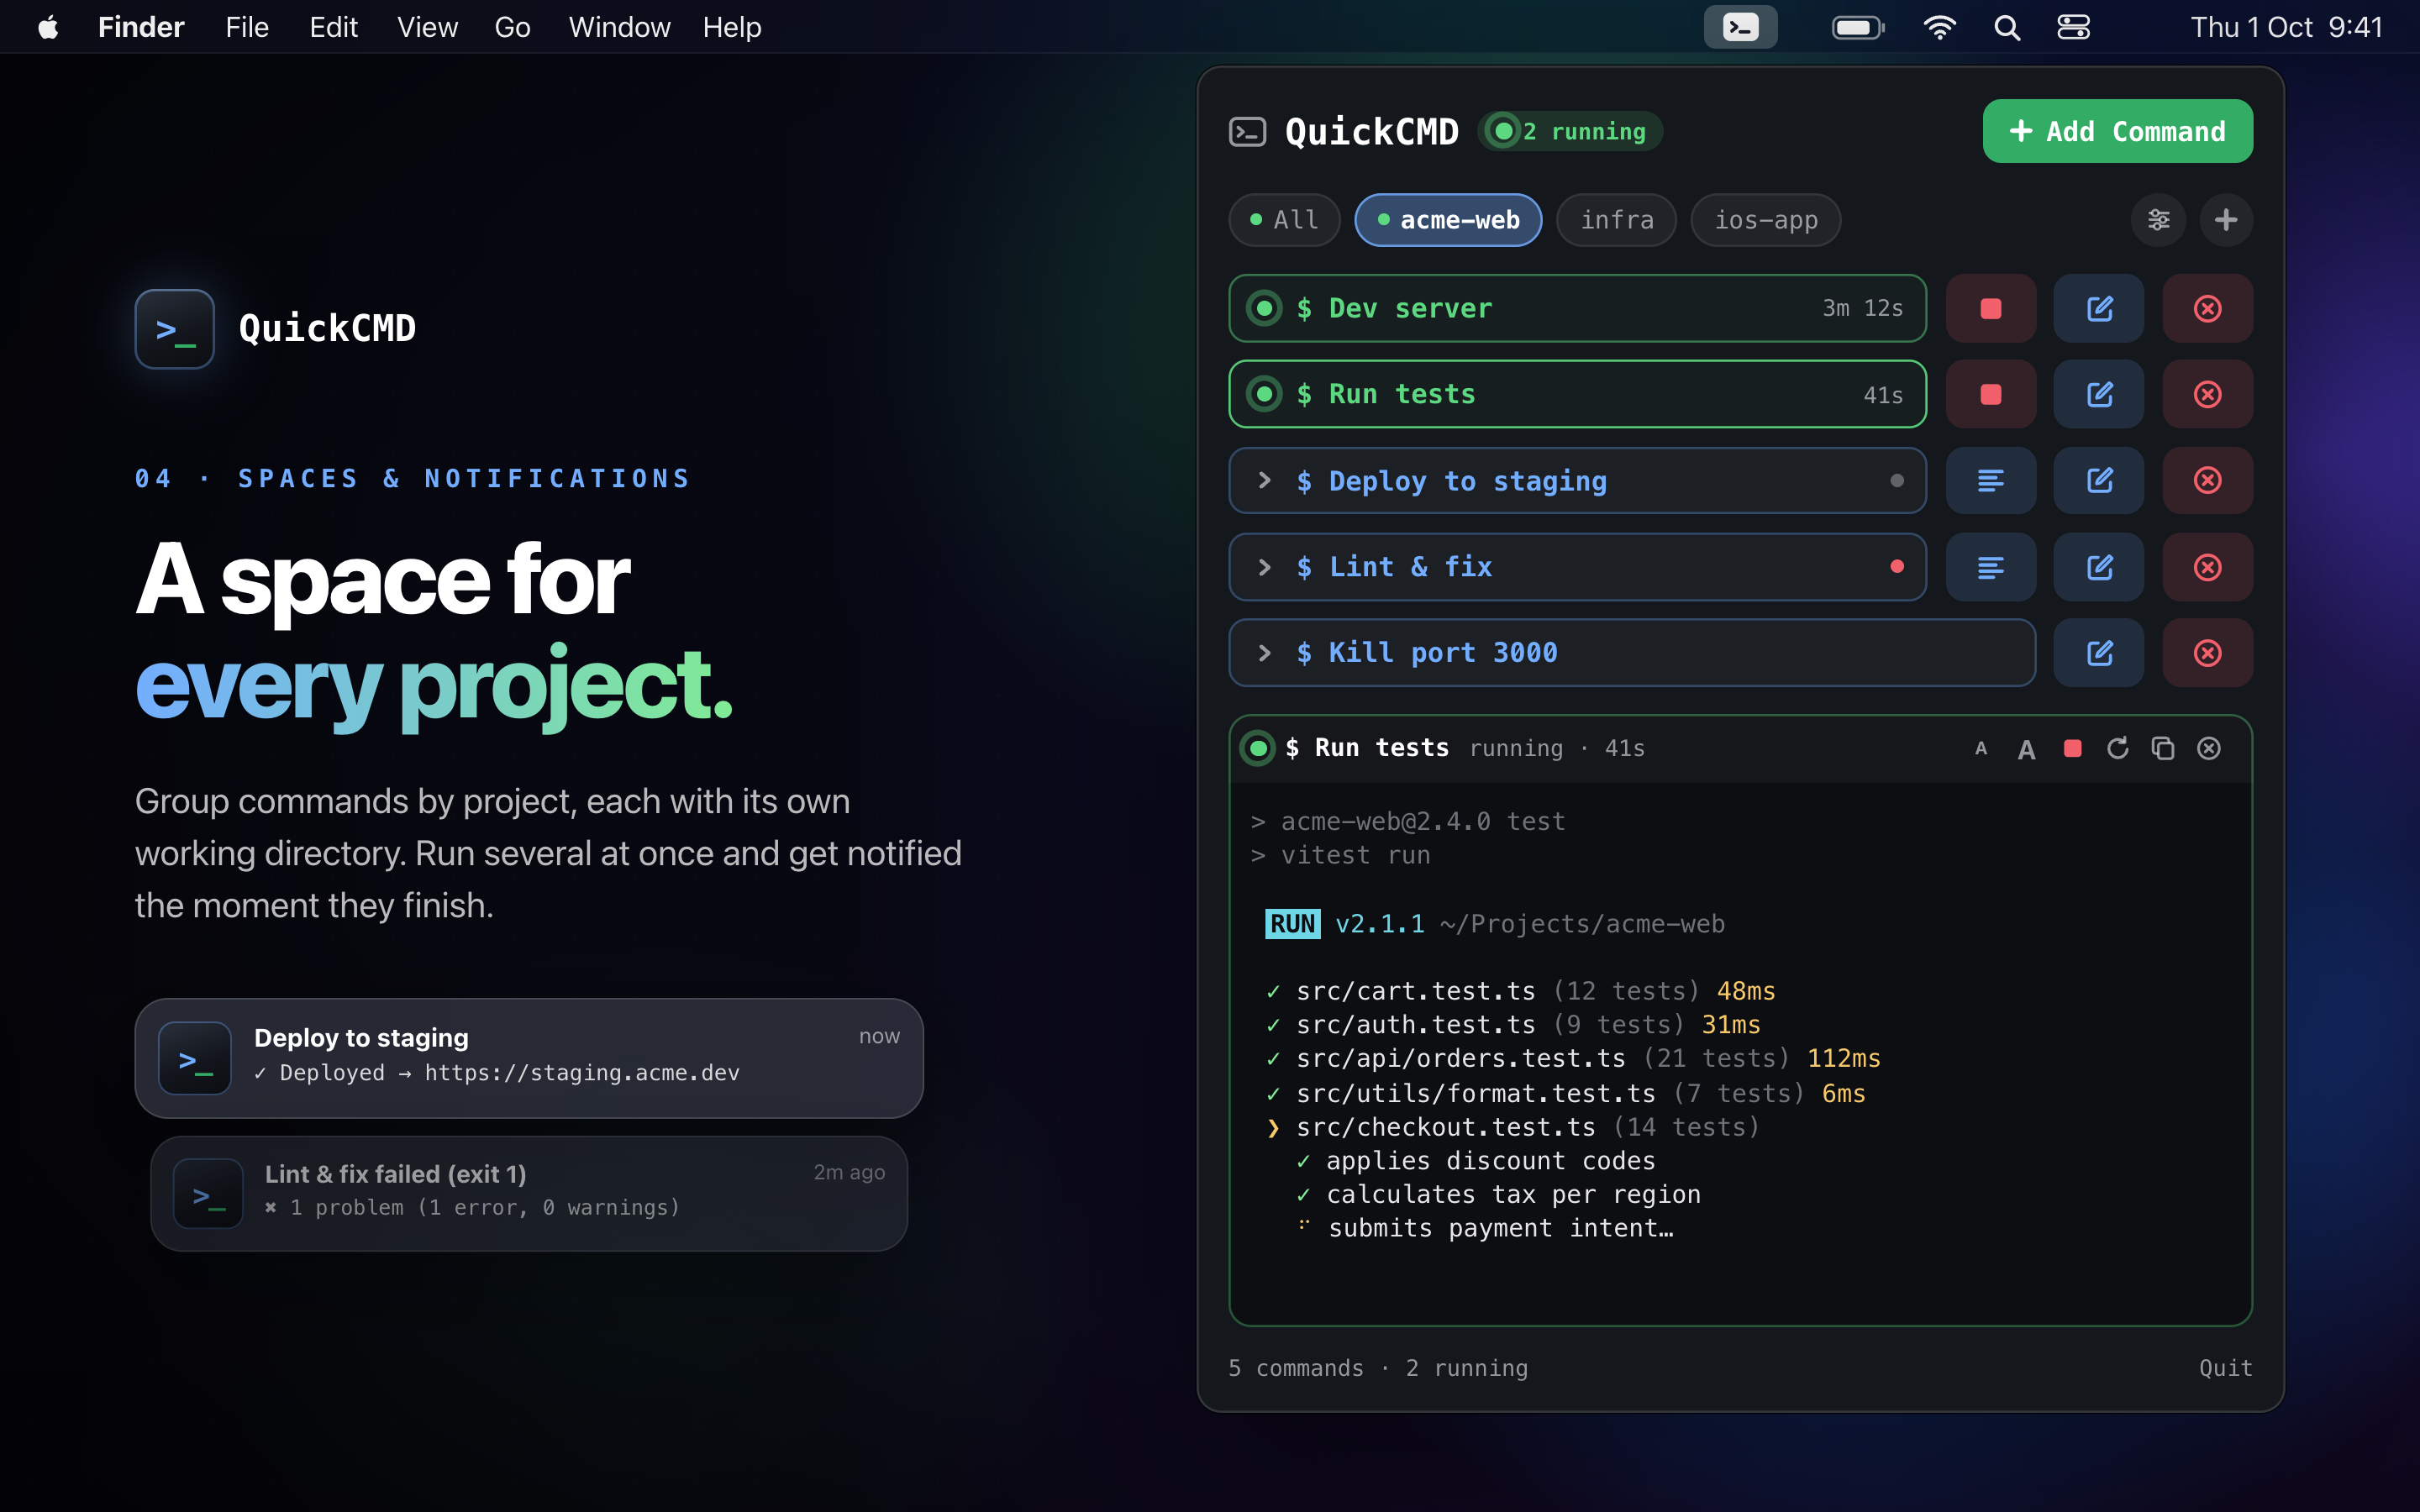Click the Dev server command row
Viewport: 2420px width, 1512px height.
[x=1577, y=308]
